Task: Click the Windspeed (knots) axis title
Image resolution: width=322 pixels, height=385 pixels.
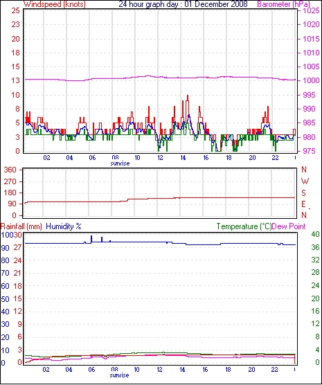Action: [55, 4]
